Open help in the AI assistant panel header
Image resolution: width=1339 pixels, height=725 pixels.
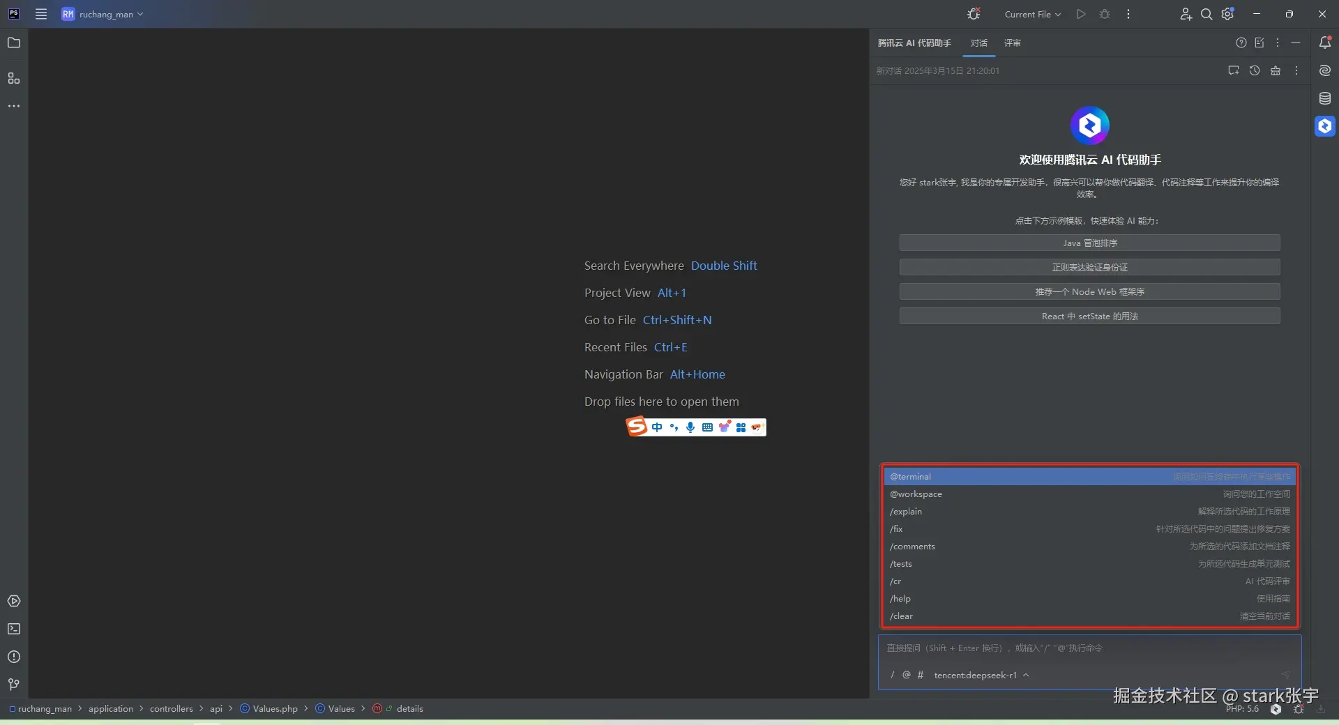click(1241, 43)
